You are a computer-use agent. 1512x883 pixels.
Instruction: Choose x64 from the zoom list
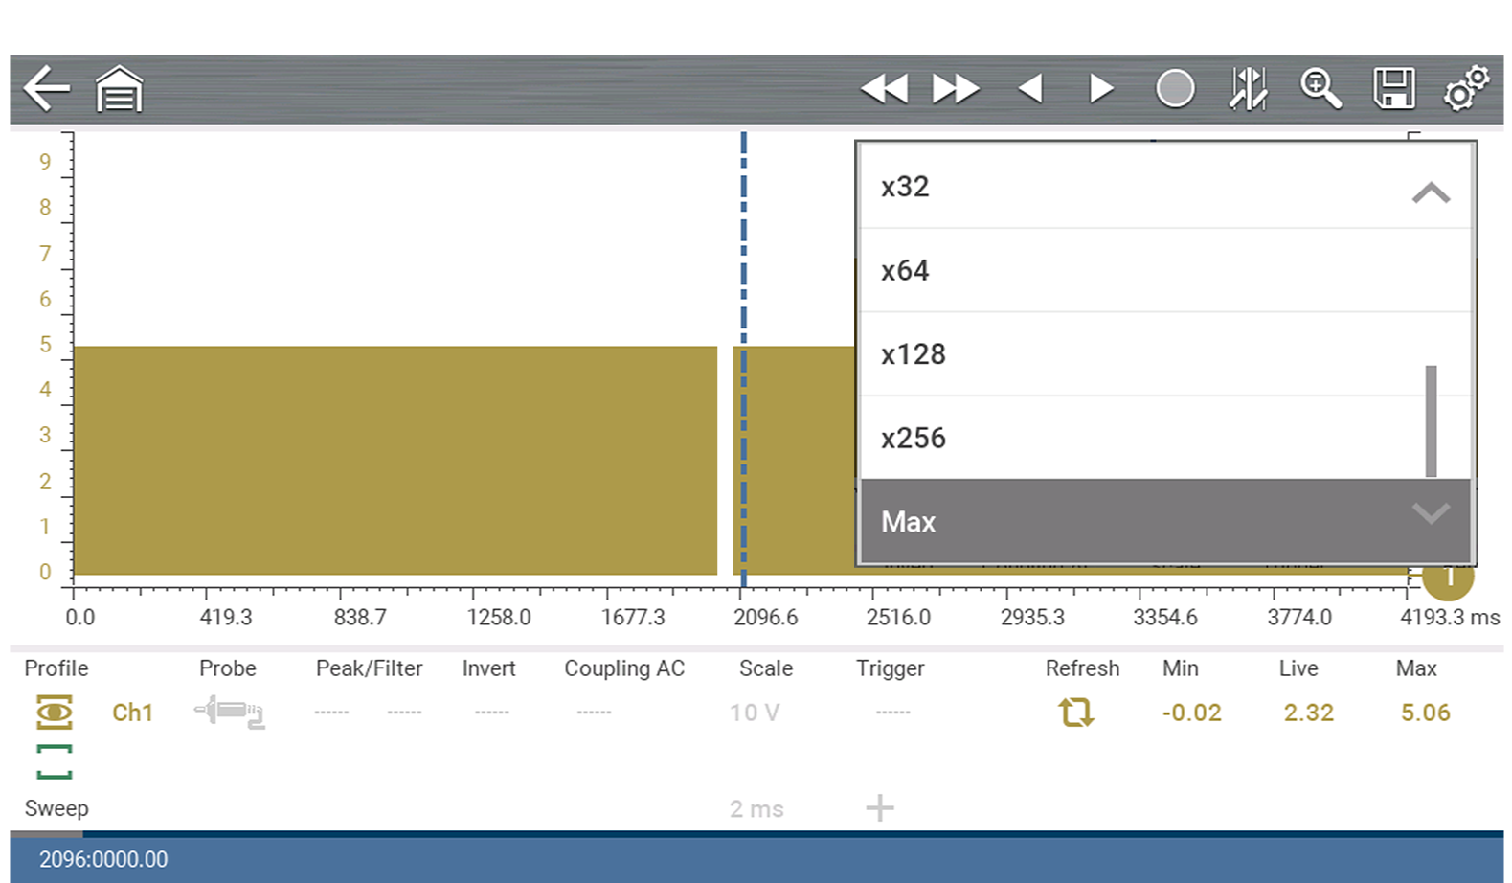click(1130, 271)
